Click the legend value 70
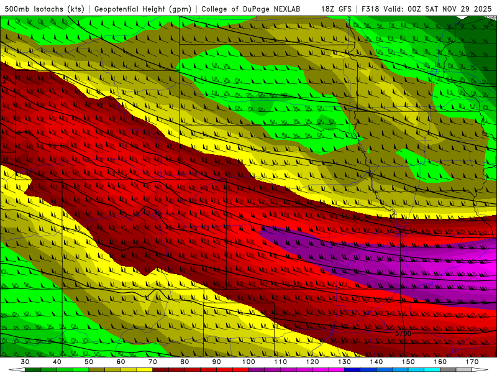The image size is (497, 373). click(153, 362)
